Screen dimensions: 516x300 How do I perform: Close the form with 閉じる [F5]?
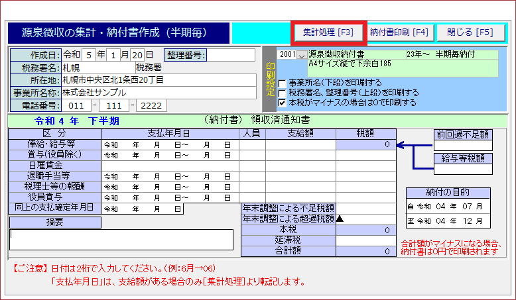[470, 32]
